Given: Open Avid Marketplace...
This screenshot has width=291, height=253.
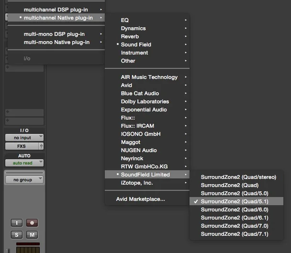Looking at the screenshot, I should point(147,199).
